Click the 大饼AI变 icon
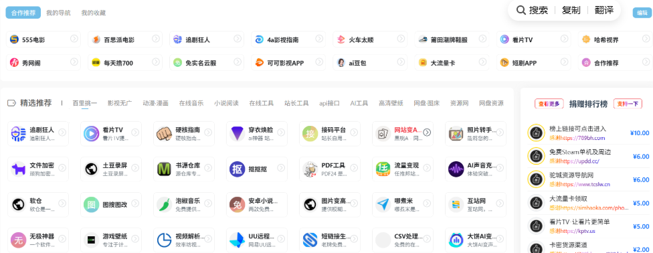This screenshot has width=653, height=253. click(x=456, y=240)
